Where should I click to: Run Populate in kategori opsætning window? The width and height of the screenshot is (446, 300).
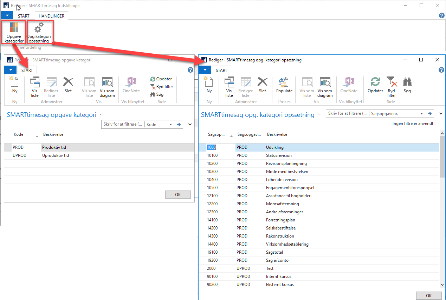pos(284,86)
